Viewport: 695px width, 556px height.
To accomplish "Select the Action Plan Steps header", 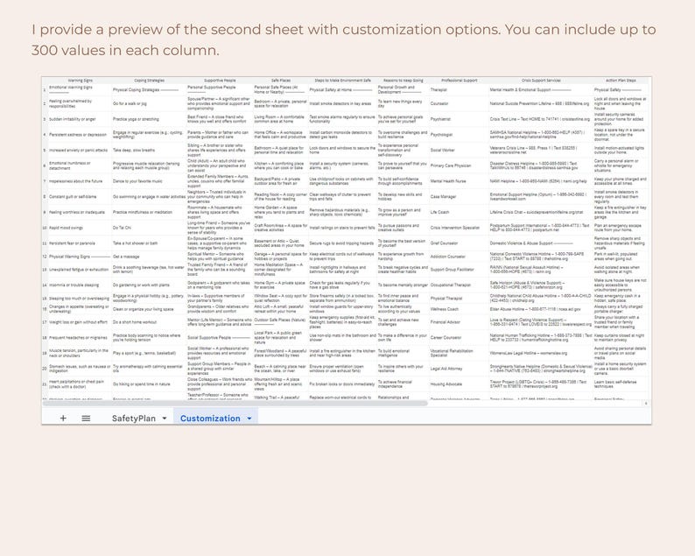I will [621, 81].
